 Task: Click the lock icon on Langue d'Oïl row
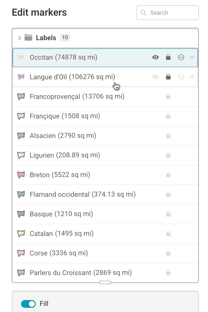click(x=168, y=77)
